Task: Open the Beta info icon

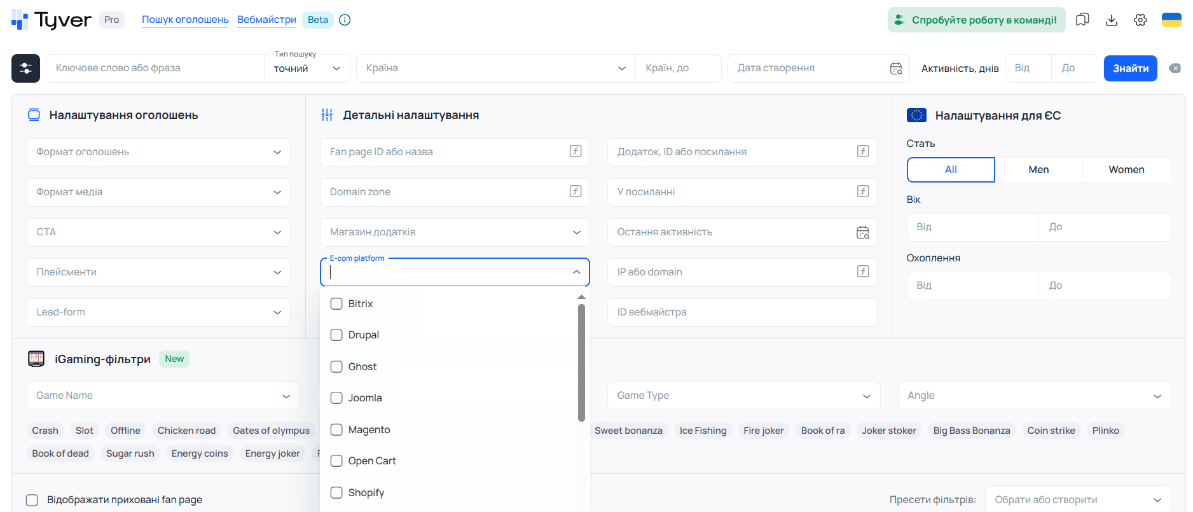Action: coord(345,20)
